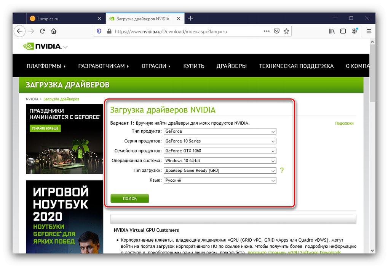
Task: Save page to Pocket
Action: click(276, 31)
